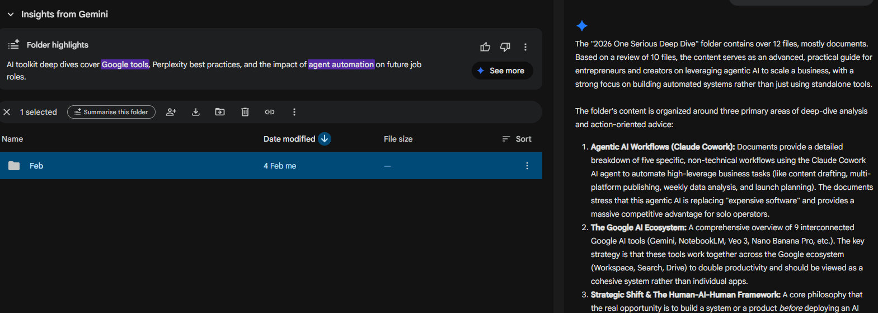Collapse the Insights from Gemini section
Image resolution: width=878 pixels, height=313 pixels.
click(x=11, y=15)
